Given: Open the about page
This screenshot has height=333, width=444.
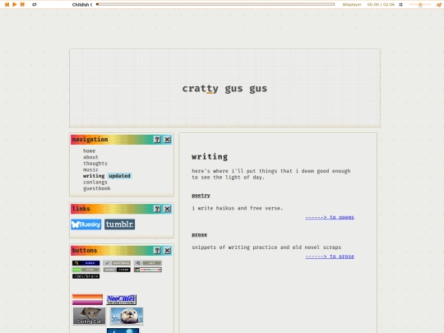Looking at the screenshot, I should (90, 157).
